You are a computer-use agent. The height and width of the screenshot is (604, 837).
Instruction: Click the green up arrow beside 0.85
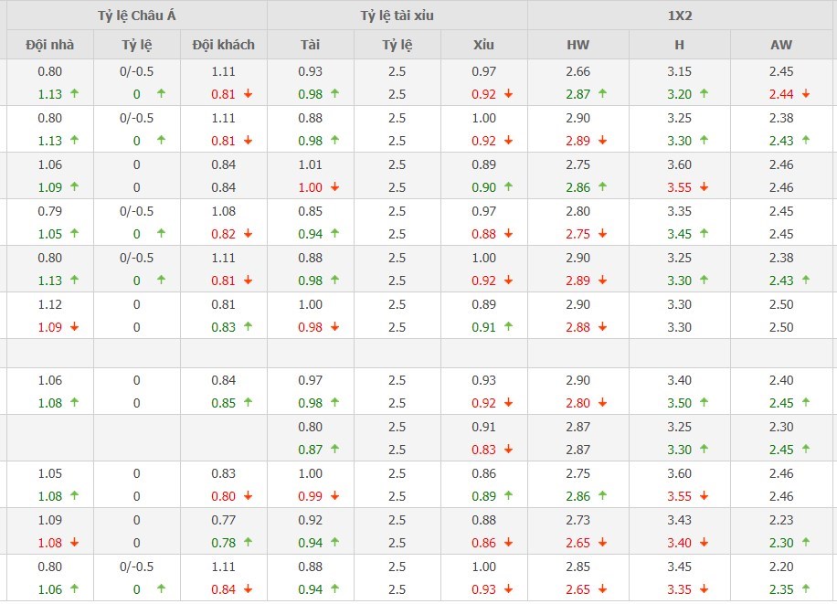tap(248, 403)
